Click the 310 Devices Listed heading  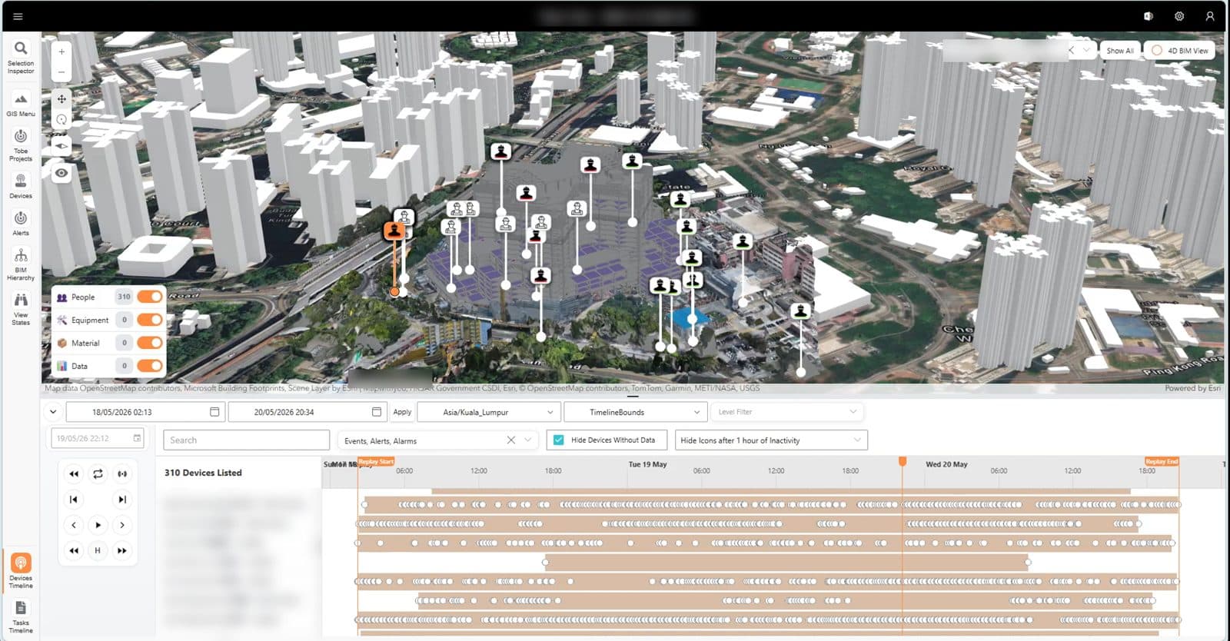click(x=203, y=473)
